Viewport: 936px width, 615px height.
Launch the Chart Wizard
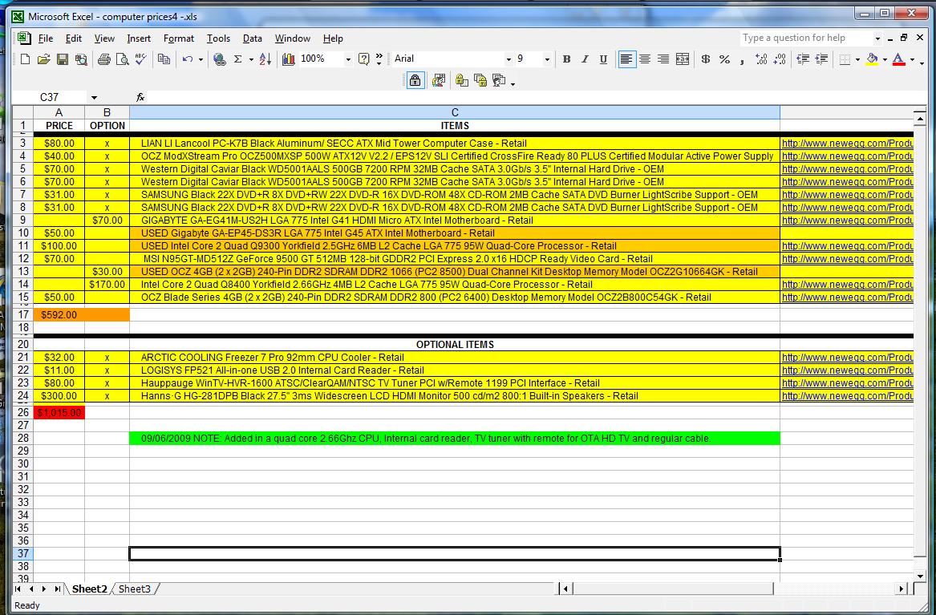[288, 59]
